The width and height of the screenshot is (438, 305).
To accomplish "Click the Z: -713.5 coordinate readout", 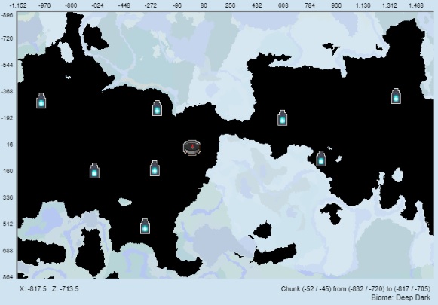I will point(66,289).
